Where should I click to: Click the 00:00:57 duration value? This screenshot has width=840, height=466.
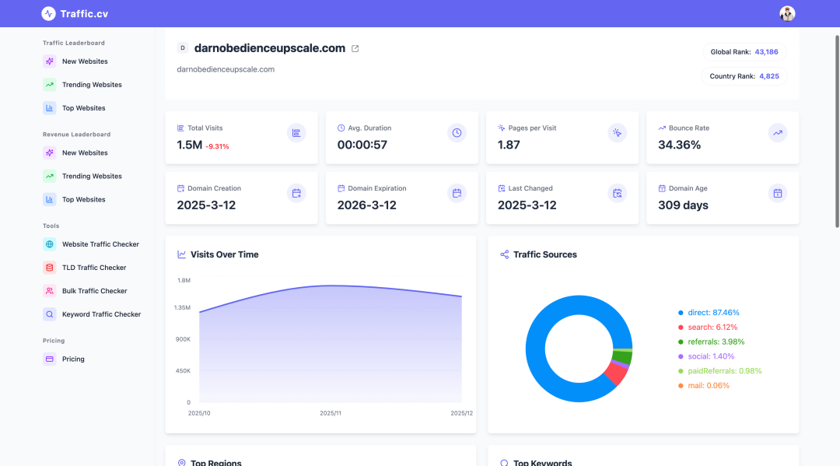362,145
